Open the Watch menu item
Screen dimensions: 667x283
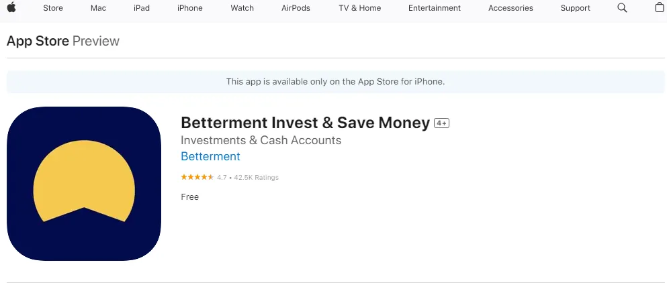tap(242, 8)
